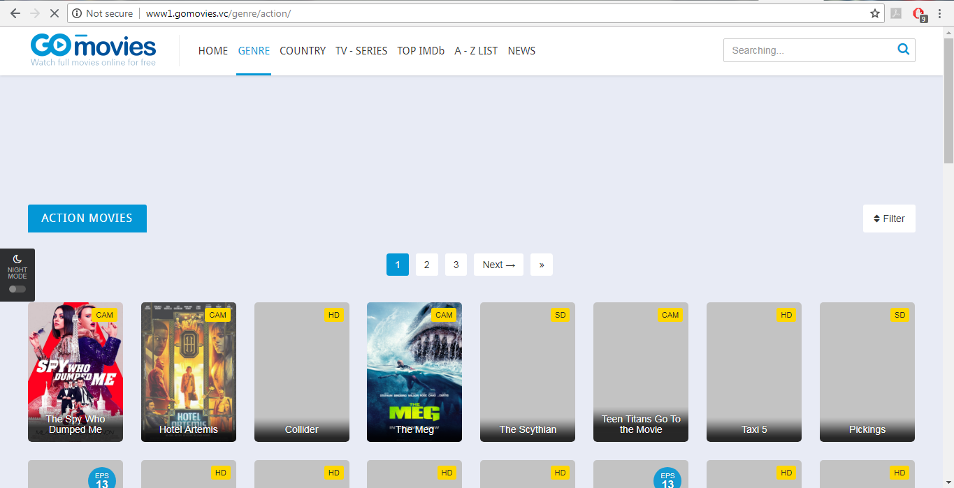954x488 pixels.
Task: Open The Meg poster
Action: 414,372
